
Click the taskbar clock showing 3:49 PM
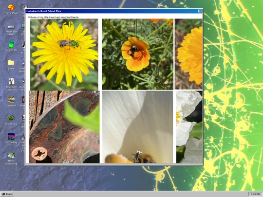pyautogui.click(x=255, y=194)
